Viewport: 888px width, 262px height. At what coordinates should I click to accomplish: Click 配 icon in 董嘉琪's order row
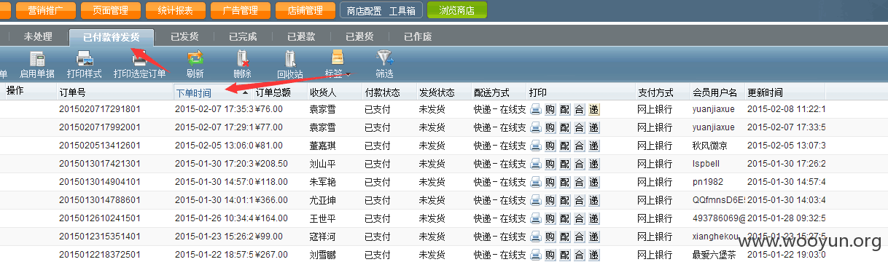click(564, 146)
